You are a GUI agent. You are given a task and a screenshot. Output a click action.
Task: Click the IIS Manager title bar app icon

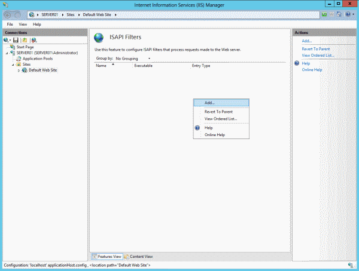point(5,5)
